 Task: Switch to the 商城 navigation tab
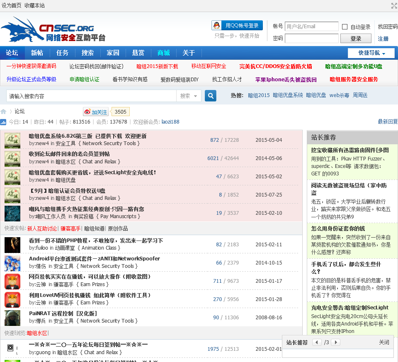[x=163, y=53]
